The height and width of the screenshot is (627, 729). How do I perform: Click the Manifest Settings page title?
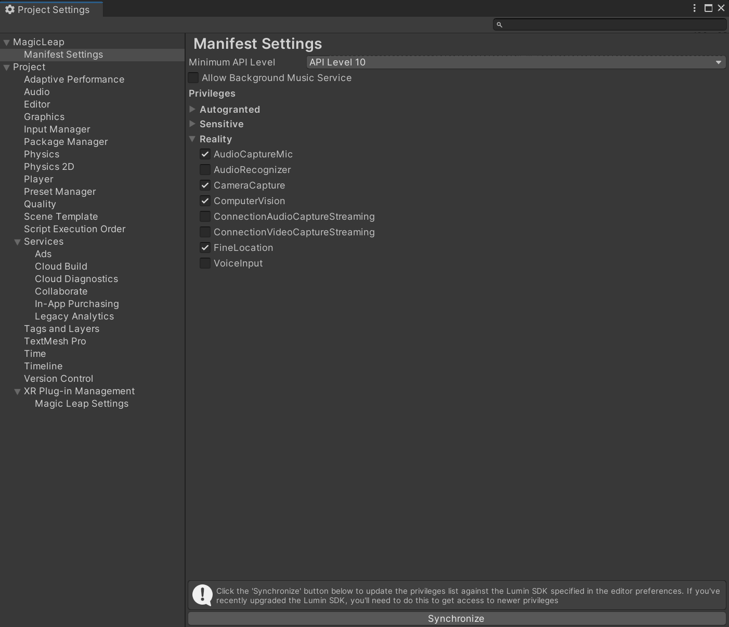coord(258,44)
